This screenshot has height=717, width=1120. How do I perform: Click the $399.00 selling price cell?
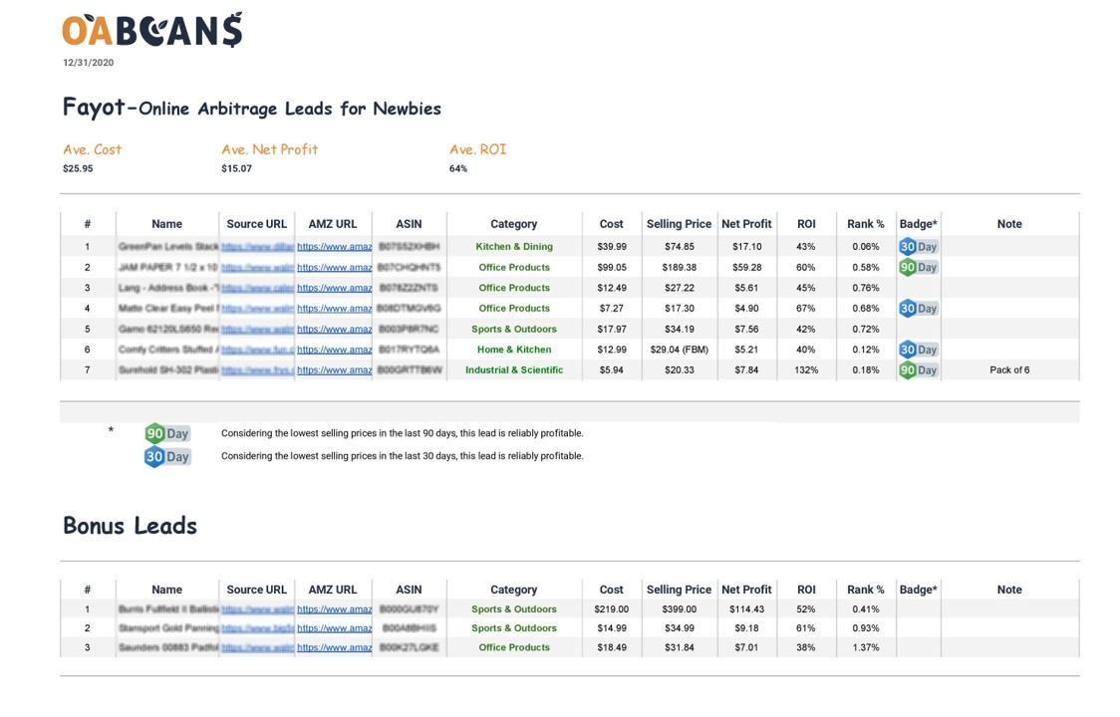[x=679, y=609]
